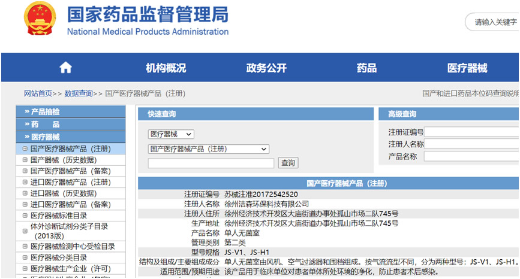
Task: Click the 网站首页 breadcrumb link
Action: tap(38, 93)
